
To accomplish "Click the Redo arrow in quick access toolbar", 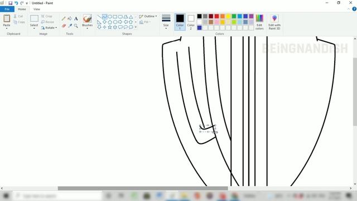I will 22,3.
